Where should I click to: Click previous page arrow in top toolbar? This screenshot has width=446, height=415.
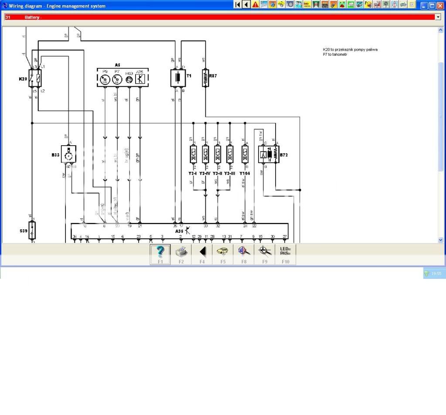tap(246, 5)
